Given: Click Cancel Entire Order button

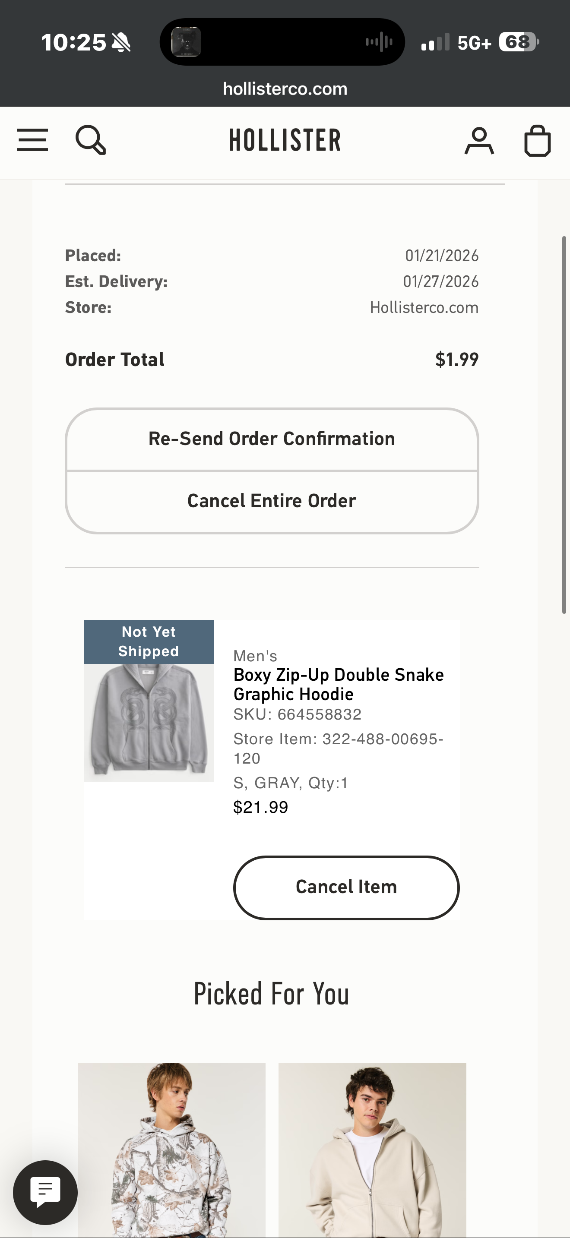Looking at the screenshot, I should (272, 501).
